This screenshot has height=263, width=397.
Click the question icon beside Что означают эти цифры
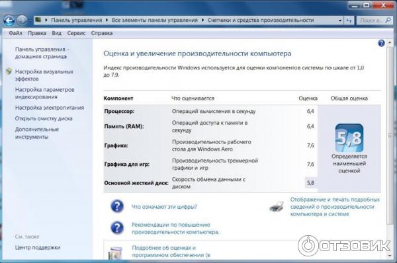click(117, 206)
